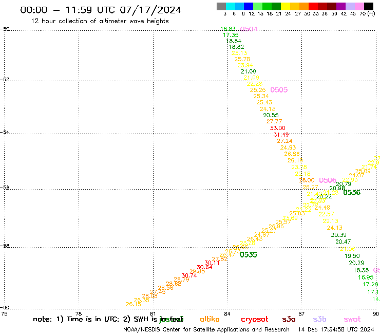Viewport: 380px width, 334px height.
Task: Select the 17.35 wave height reading
Action: click(x=231, y=35)
